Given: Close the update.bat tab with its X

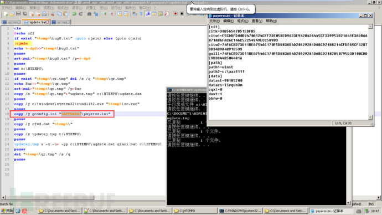Looking at the screenshot, I should tap(47, 22).
